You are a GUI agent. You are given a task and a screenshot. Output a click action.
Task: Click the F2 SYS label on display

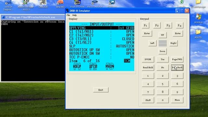point(93,66)
